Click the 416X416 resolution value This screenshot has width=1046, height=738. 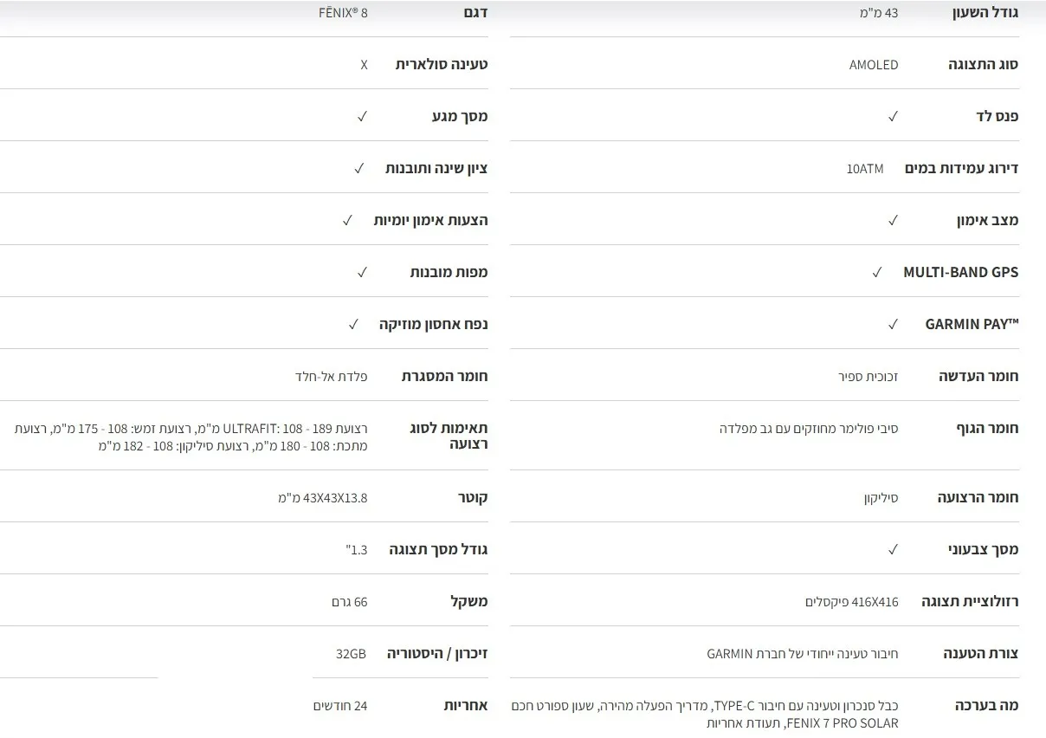(851, 601)
